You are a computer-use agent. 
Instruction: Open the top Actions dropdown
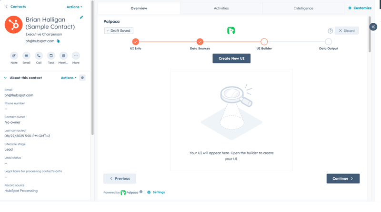(x=74, y=7)
